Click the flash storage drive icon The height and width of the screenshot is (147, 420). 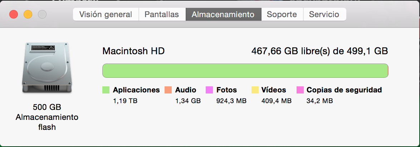pyautogui.click(x=47, y=68)
